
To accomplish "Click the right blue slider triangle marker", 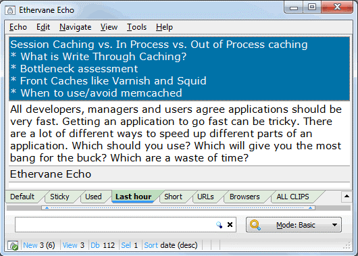I will pyautogui.click(x=310, y=208).
